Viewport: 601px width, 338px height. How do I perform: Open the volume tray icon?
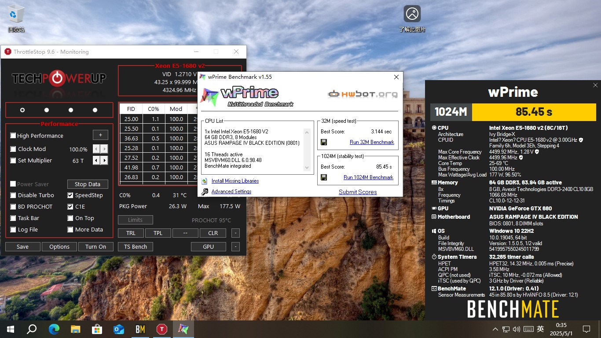(x=516, y=329)
